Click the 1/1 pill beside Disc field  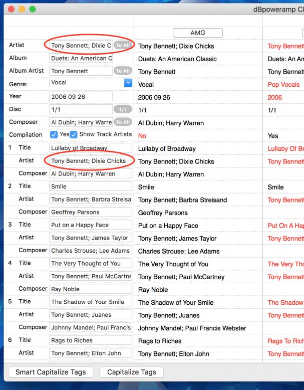click(122, 109)
